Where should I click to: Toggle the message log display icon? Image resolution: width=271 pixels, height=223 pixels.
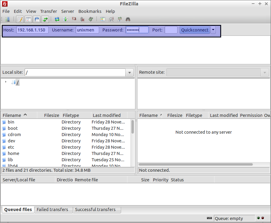tap(20, 19)
